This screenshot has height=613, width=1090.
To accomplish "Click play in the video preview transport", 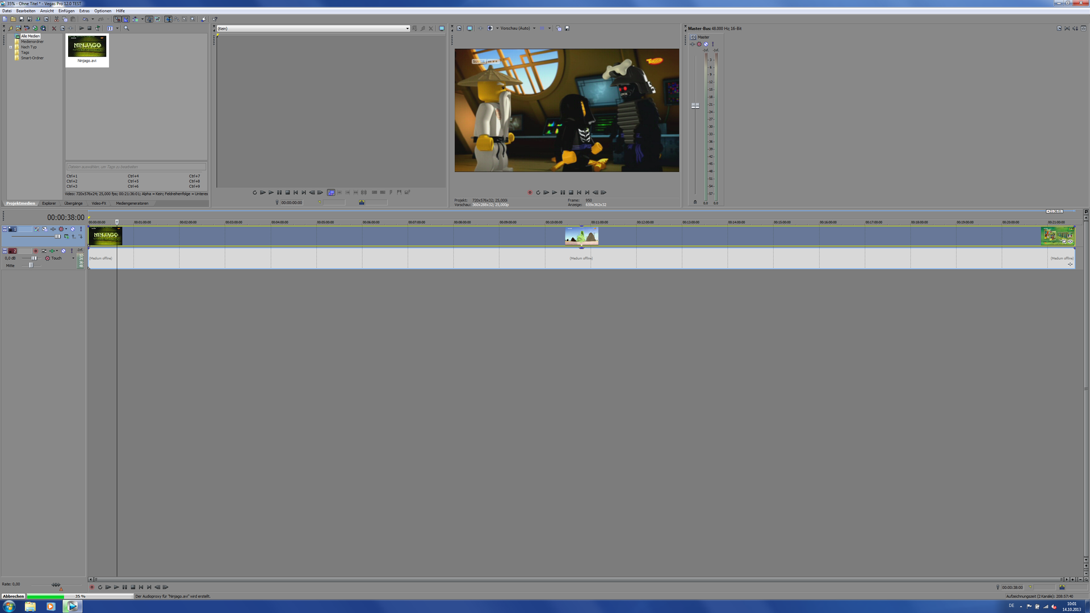I will click(x=554, y=192).
